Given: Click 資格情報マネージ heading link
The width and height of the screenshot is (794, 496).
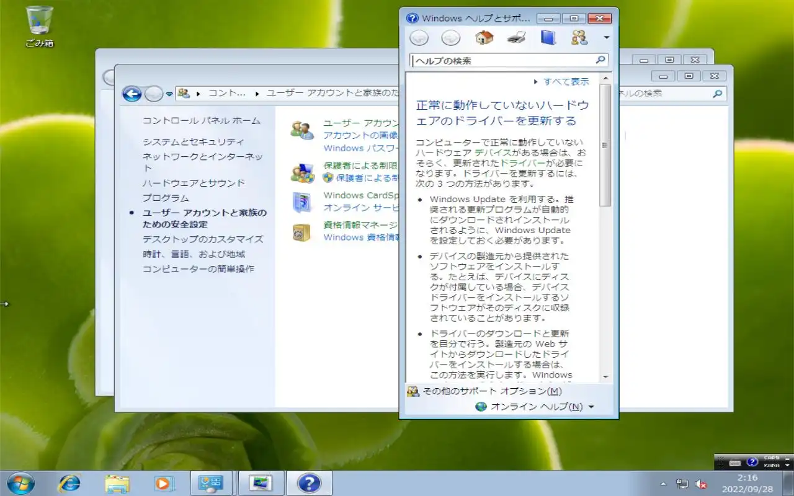Looking at the screenshot, I should (361, 224).
